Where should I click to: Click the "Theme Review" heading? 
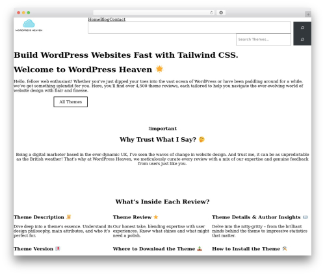(x=132, y=217)
